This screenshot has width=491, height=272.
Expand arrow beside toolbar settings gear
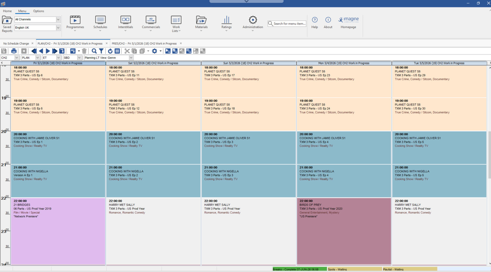[161, 51]
